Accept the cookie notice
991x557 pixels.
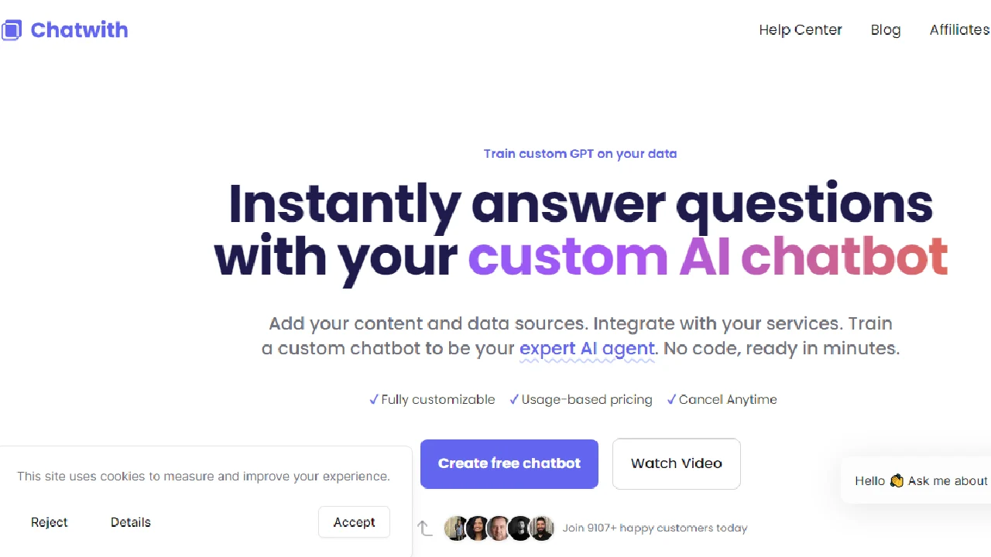pos(354,522)
